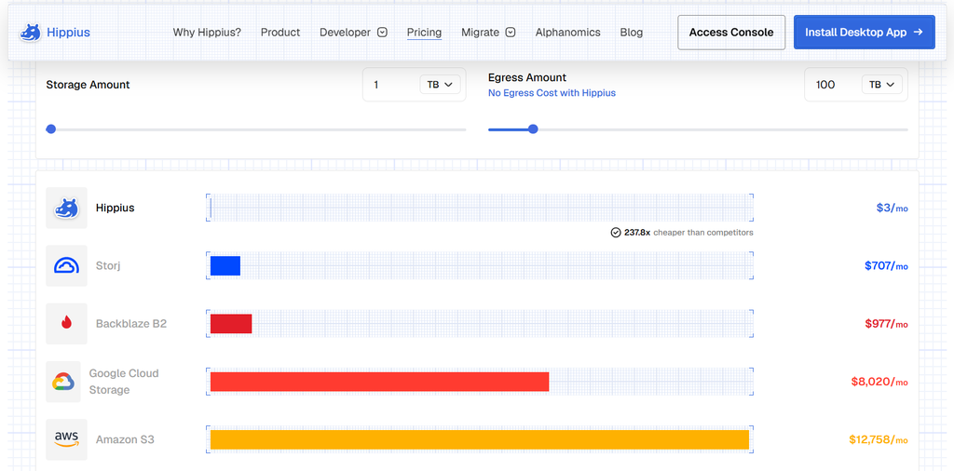This screenshot has height=471, width=954.
Task: Click the blue Storj cost bar
Action: coord(225,265)
